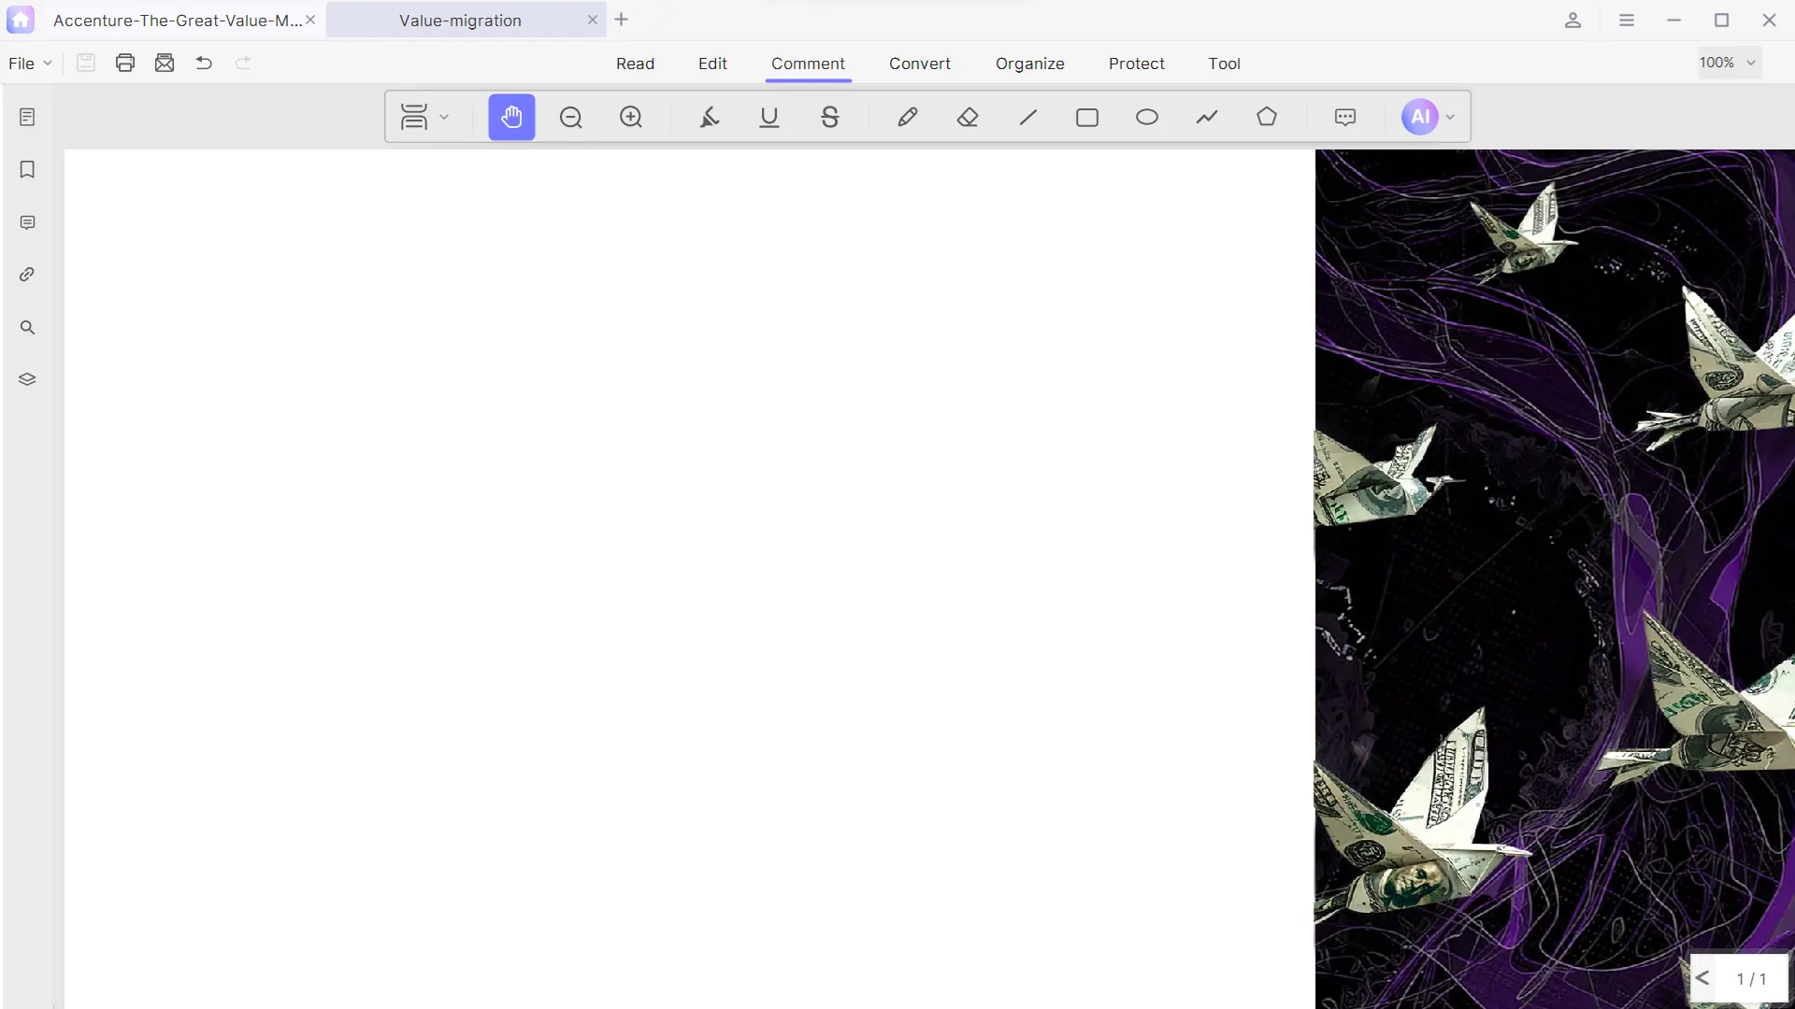Expand the File menu dropdown
This screenshot has height=1009, width=1795.
[30, 63]
